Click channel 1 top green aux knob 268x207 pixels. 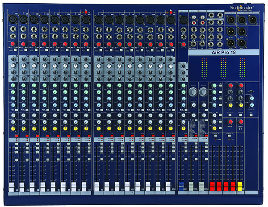[13, 86]
